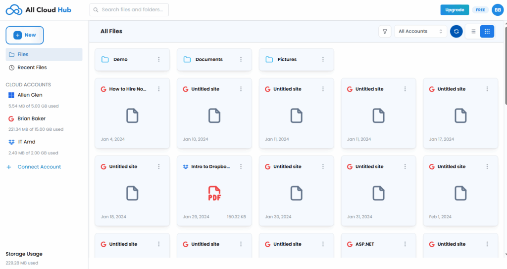Open options for Untitled site dated Jan 31, 2024
This screenshot has width=507, height=269.
point(405,166)
